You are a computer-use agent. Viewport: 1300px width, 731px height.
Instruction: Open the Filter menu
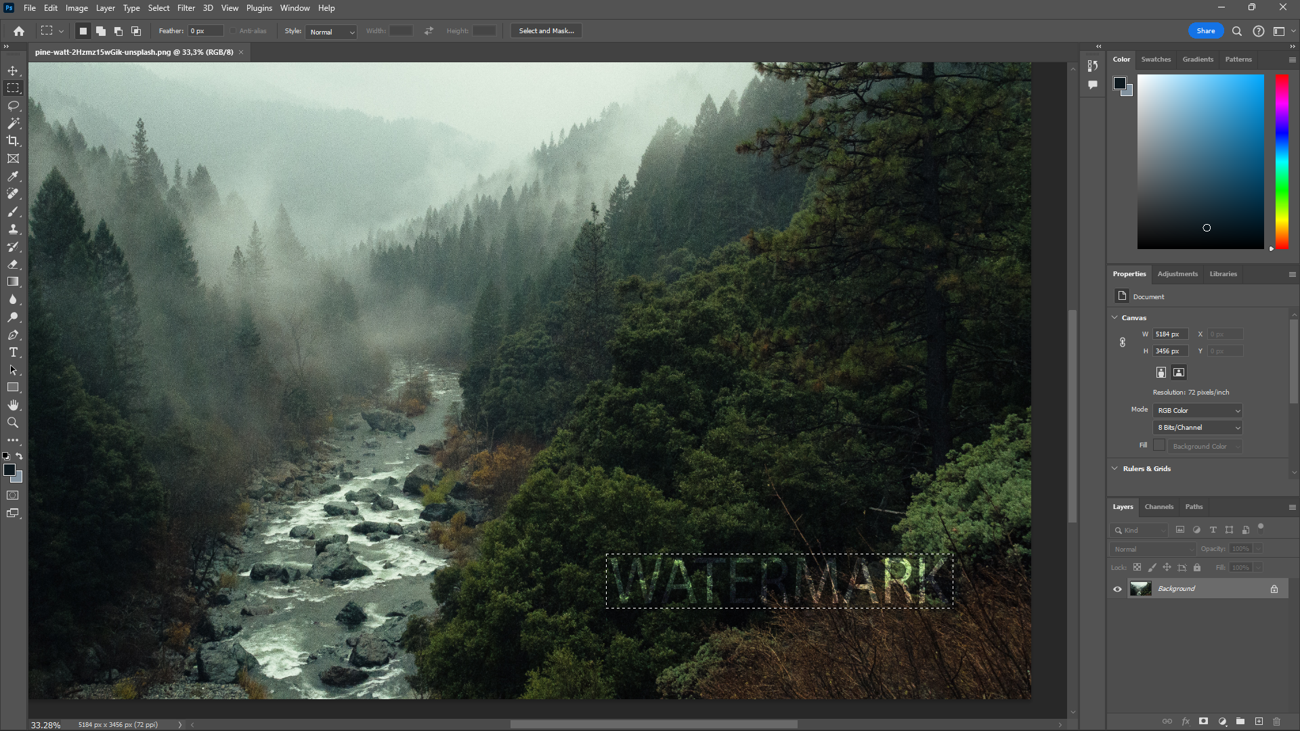point(186,8)
